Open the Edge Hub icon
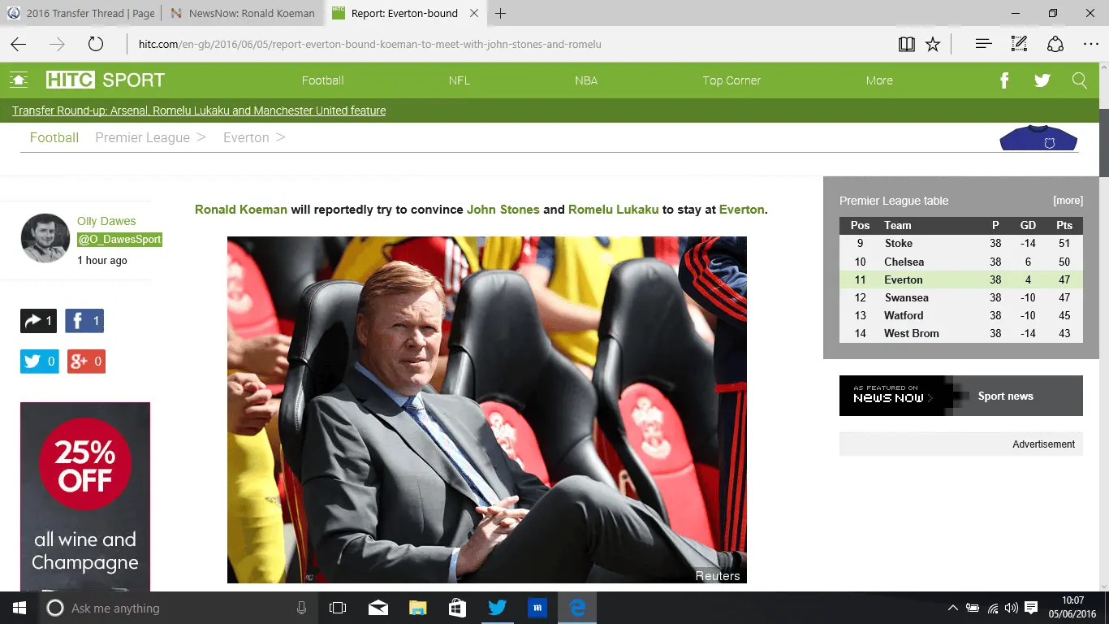Screen dimensions: 1109x624 (983, 44)
